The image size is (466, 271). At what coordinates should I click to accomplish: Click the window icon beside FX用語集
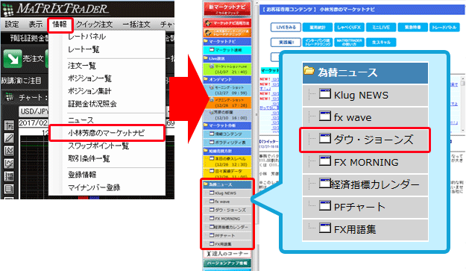pyautogui.click(x=325, y=228)
